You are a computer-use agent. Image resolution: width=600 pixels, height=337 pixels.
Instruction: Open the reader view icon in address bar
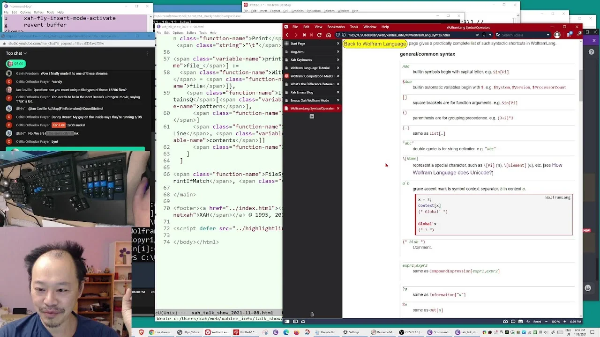(x=478, y=35)
